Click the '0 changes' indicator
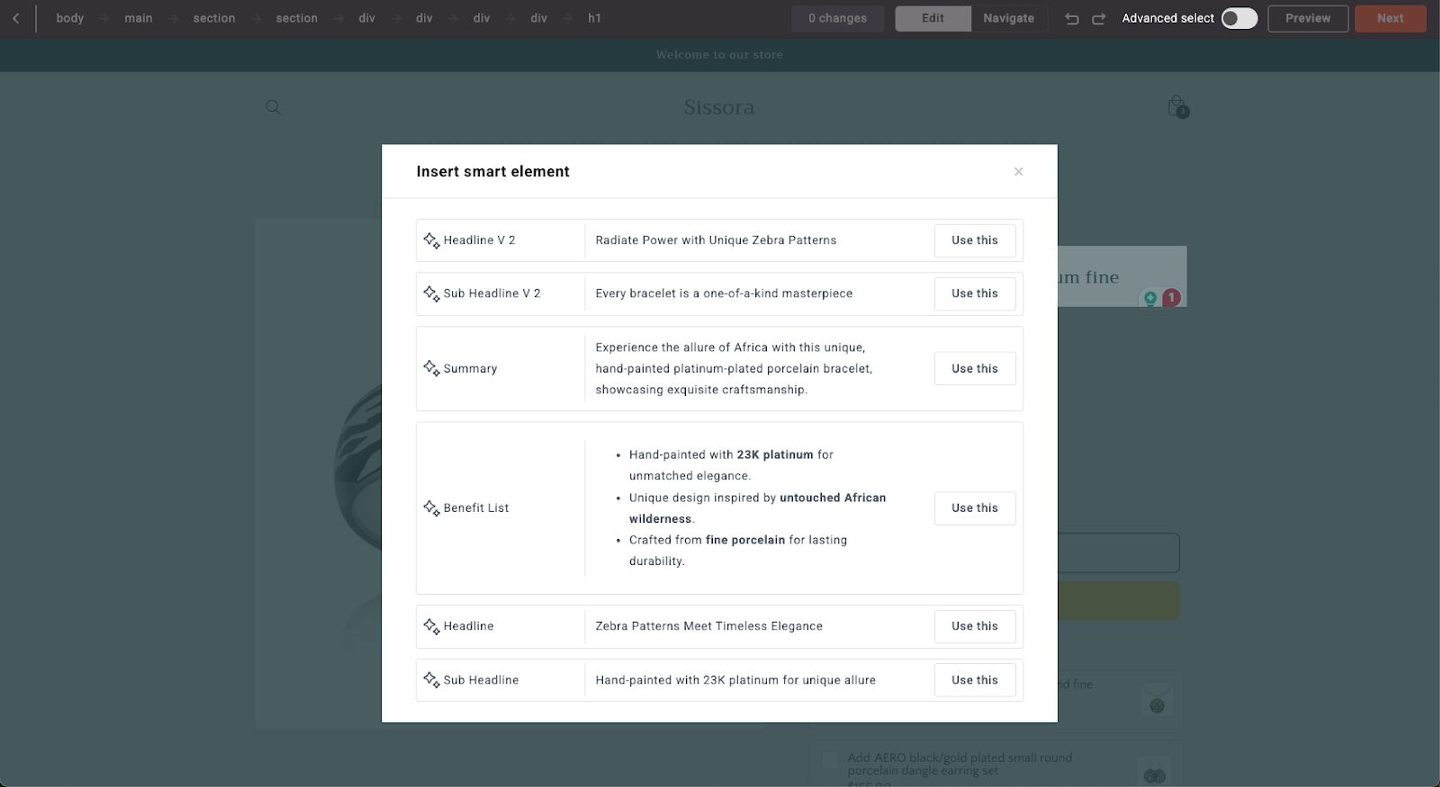The width and height of the screenshot is (1440, 787). pos(838,18)
